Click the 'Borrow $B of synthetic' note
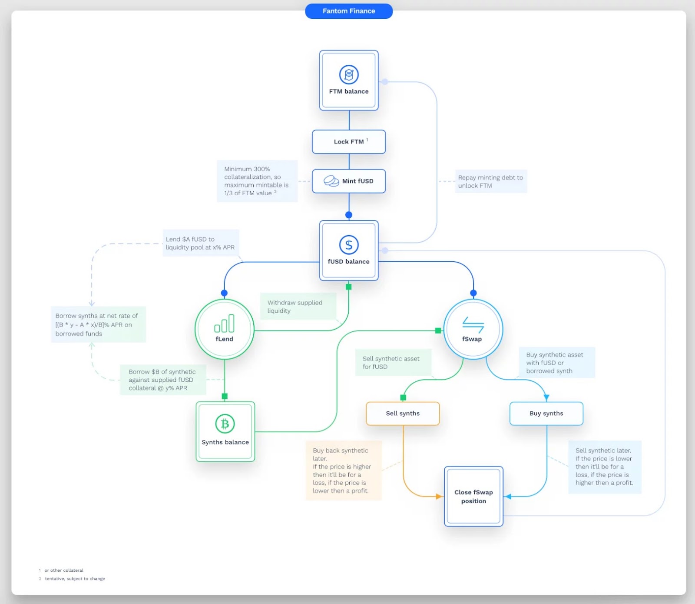Viewport: 695px width, 604px height. pyautogui.click(x=163, y=380)
